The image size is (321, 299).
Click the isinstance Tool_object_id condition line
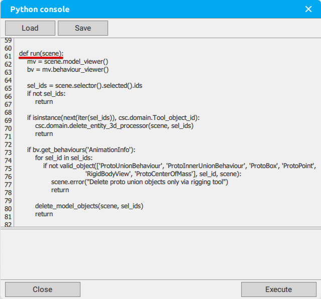coord(113,118)
